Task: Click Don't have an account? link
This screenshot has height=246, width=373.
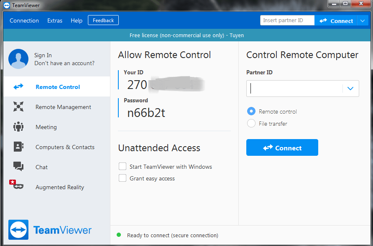Action: click(64, 63)
